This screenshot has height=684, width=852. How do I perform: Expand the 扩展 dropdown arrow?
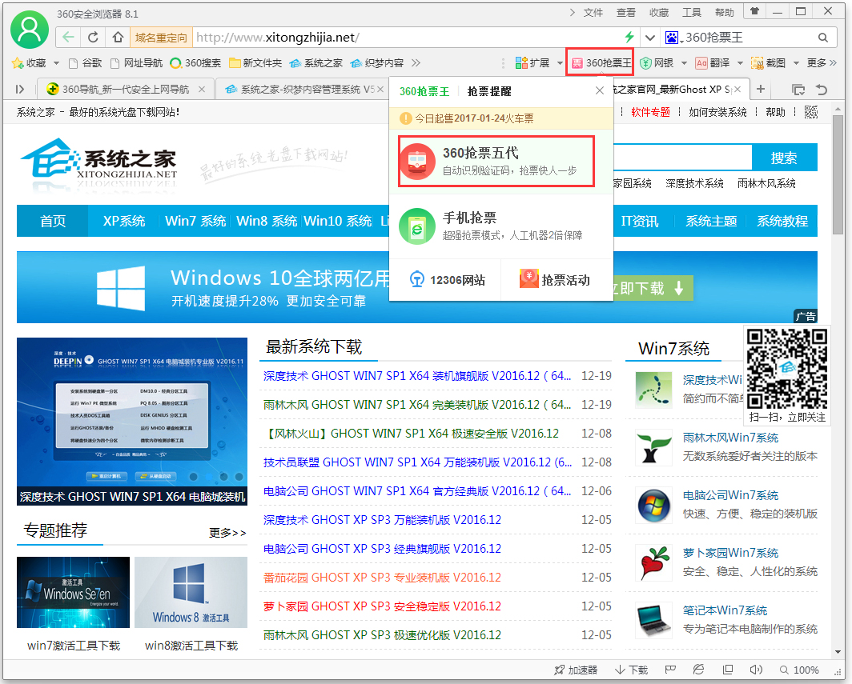[x=560, y=63]
